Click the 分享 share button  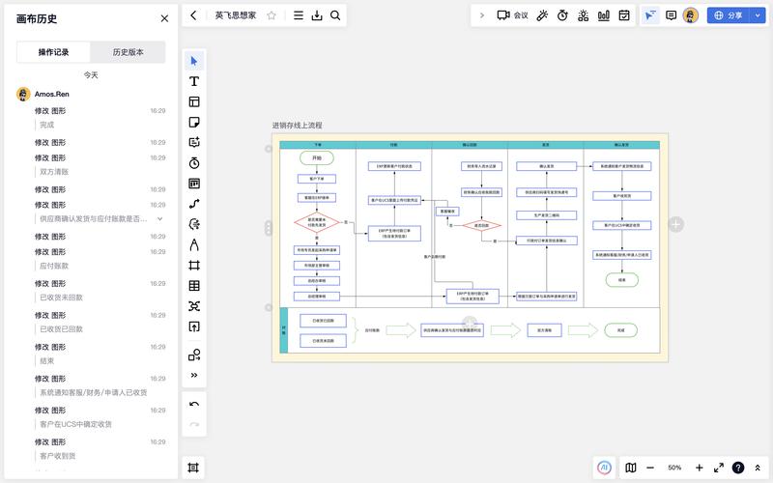(729, 15)
